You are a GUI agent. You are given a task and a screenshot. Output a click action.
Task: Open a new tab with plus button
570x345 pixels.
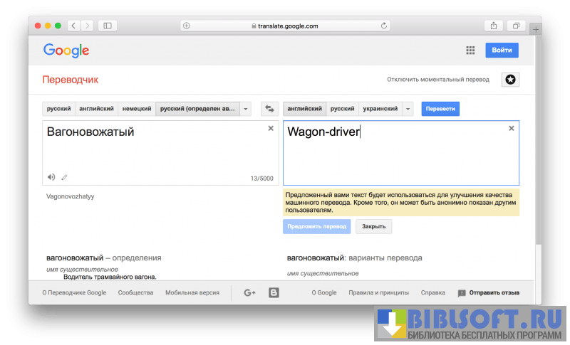pyautogui.click(x=537, y=30)
